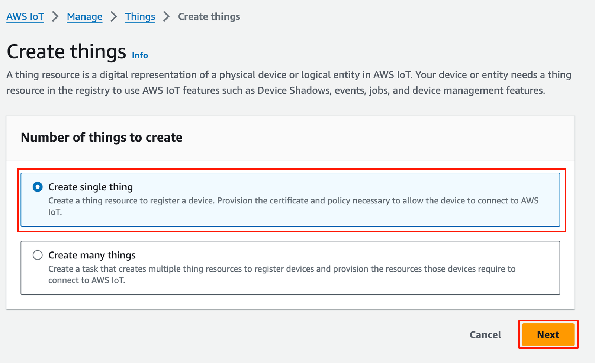Click the 'Number of things to create' heading
Screen dimensions: 595x363
pos(102,138)
